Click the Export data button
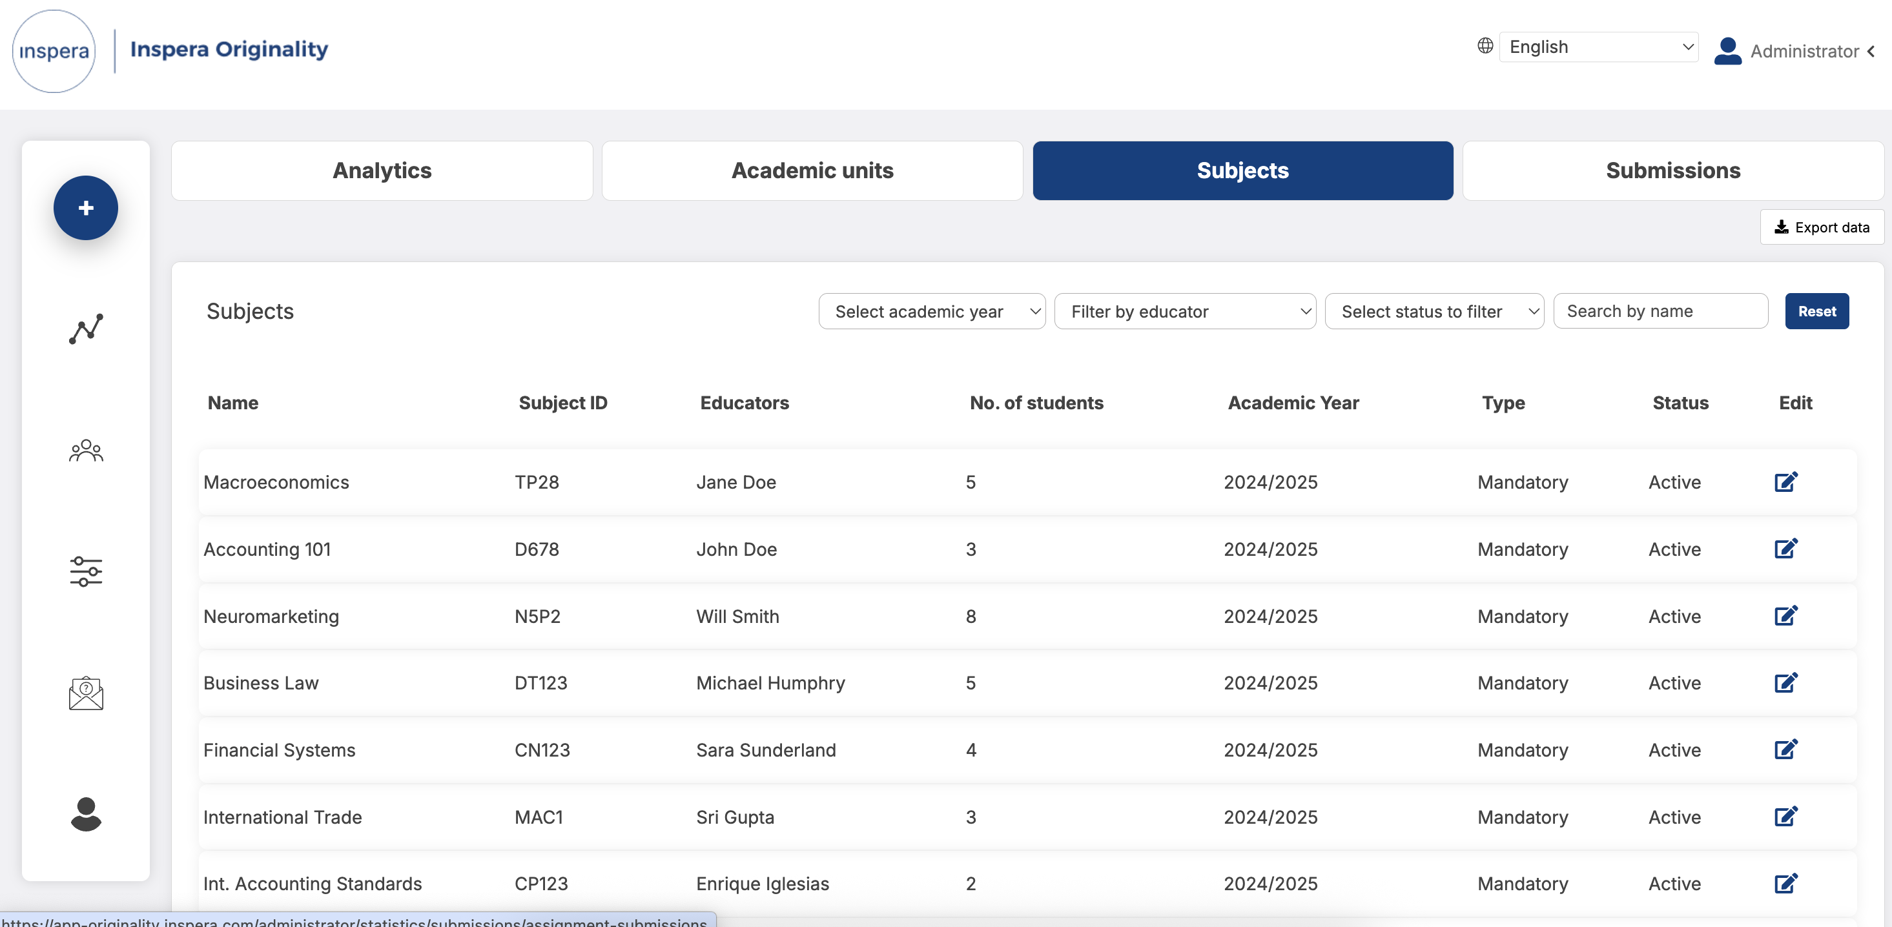The width and height of the screenshot is (1892, 927). point(1822,227)
